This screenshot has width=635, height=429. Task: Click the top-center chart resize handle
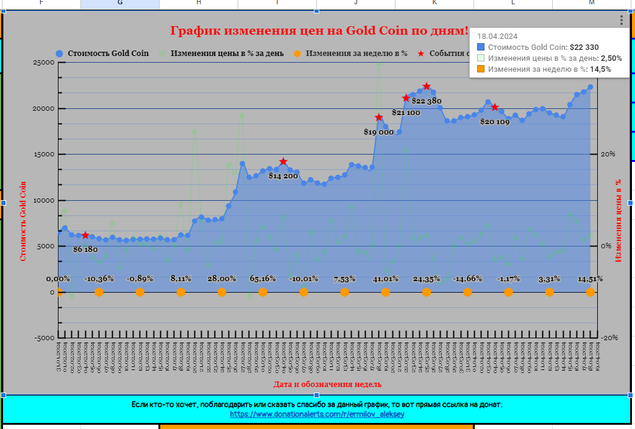click(x=316, y=12)
